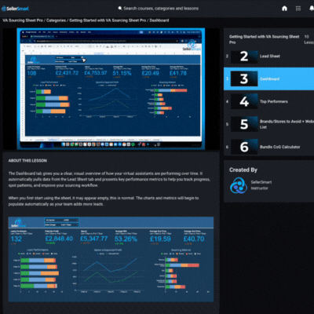Click the SellerSmart logo in header
This screenshot has height=314, width=314.
15,9
